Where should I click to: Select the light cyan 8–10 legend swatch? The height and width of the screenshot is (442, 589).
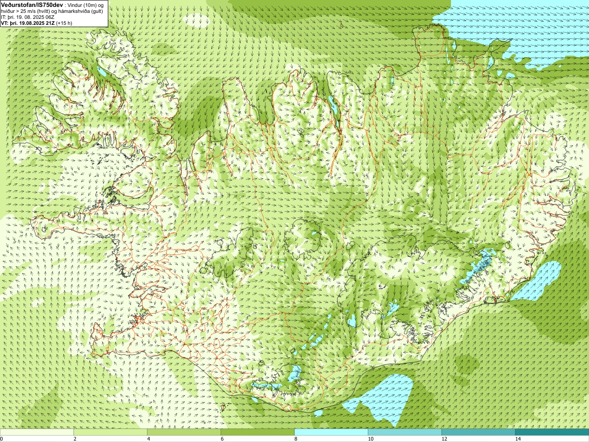point(331,432)
